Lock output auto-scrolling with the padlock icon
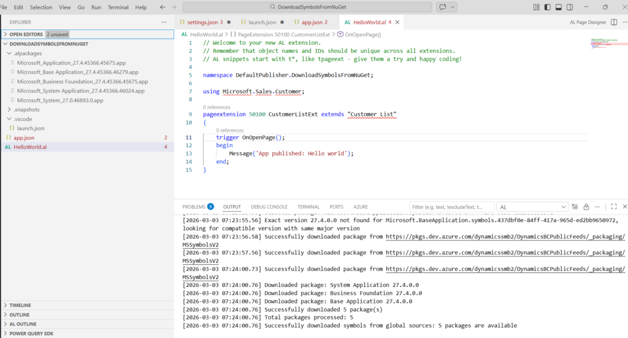The image size is (628, 338). pyautogui.click(x=586, y=207)
